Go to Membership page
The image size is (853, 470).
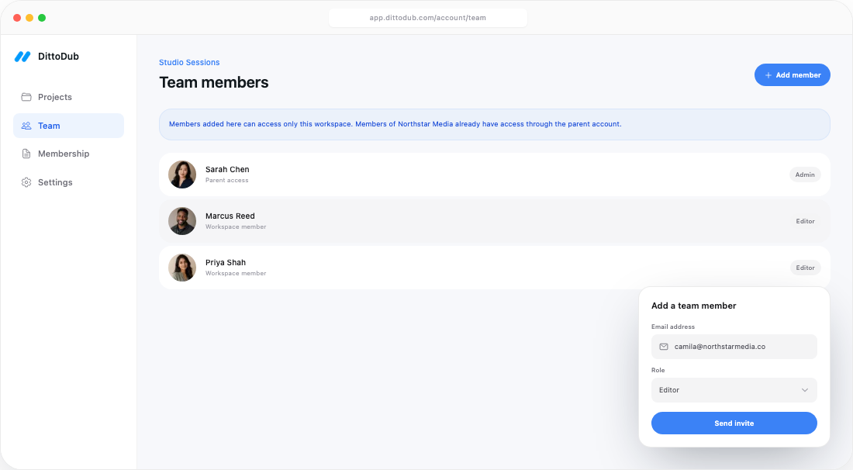(x=68, y=154)
